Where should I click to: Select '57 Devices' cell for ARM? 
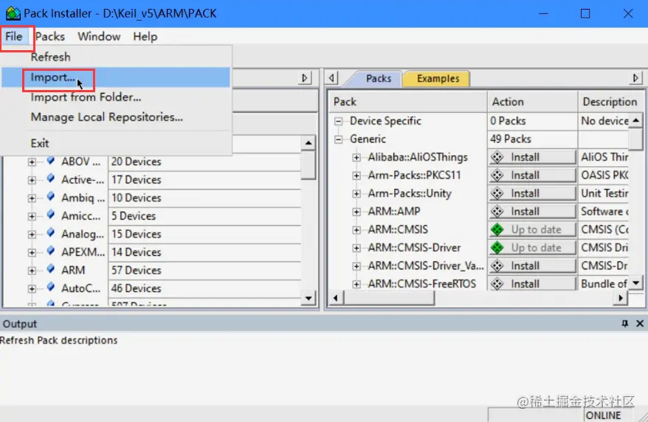(205, 270)
